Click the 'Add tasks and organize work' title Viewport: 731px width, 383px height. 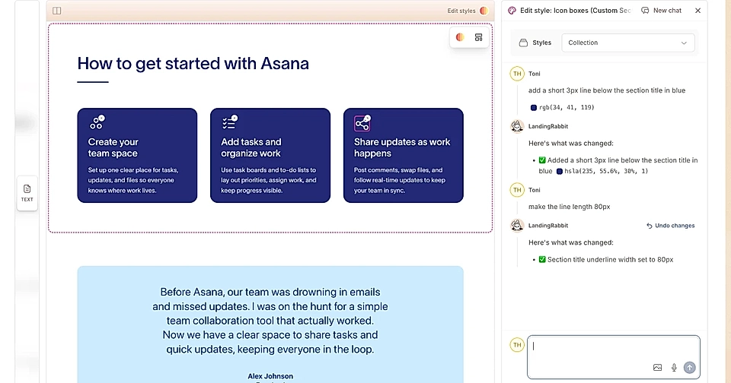click(251, 147)
